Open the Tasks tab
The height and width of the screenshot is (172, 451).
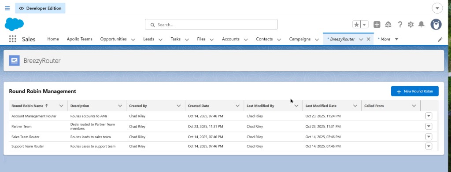click(x=175, y=39)
